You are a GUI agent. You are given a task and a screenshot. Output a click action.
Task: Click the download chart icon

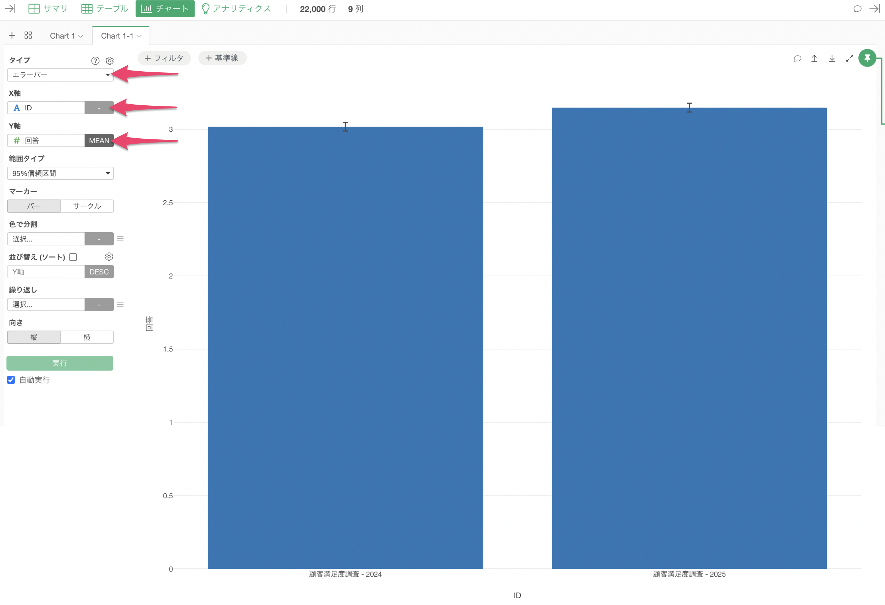tap(832, 58)
